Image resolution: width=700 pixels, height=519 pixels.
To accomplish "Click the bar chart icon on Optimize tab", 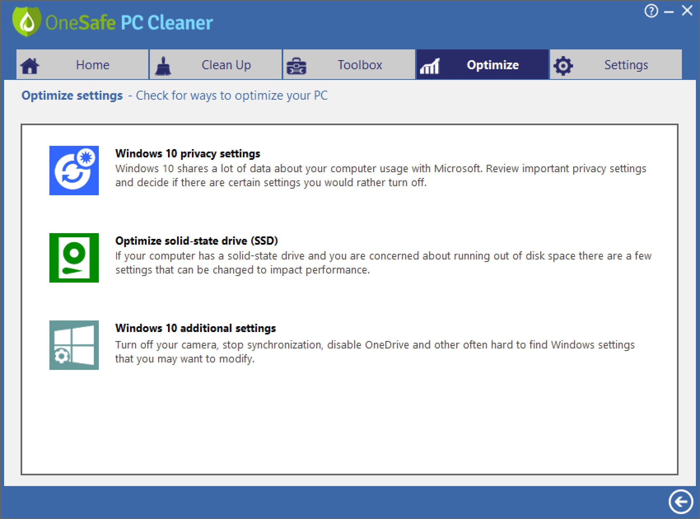I will click(429, 66).
